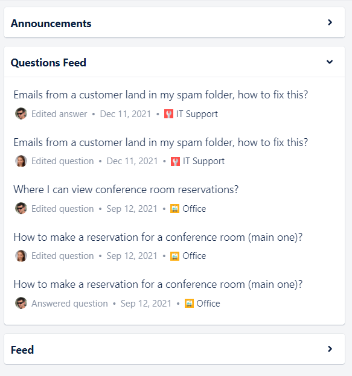Click the male avatar beside Edited answer
352x376 pixels.
click(x=21, y=113)
